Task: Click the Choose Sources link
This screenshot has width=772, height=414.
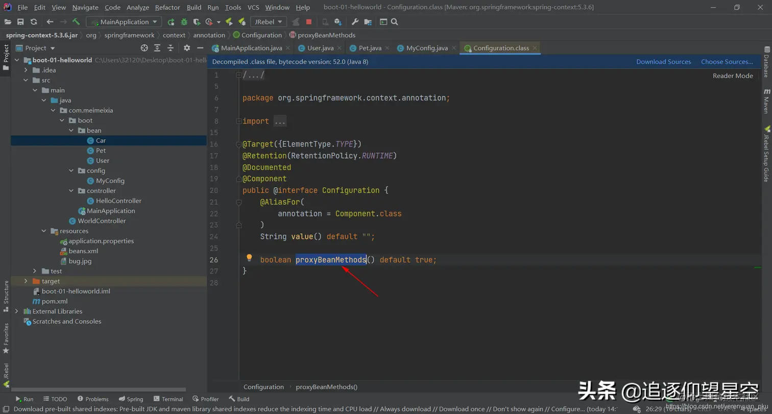Action: (727, 62)
